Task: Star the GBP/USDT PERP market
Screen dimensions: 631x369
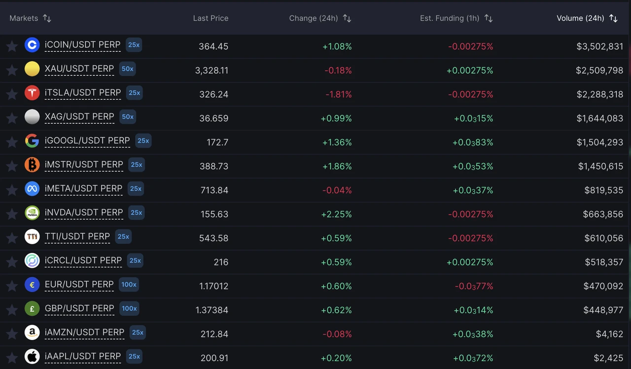Action: 12,310
